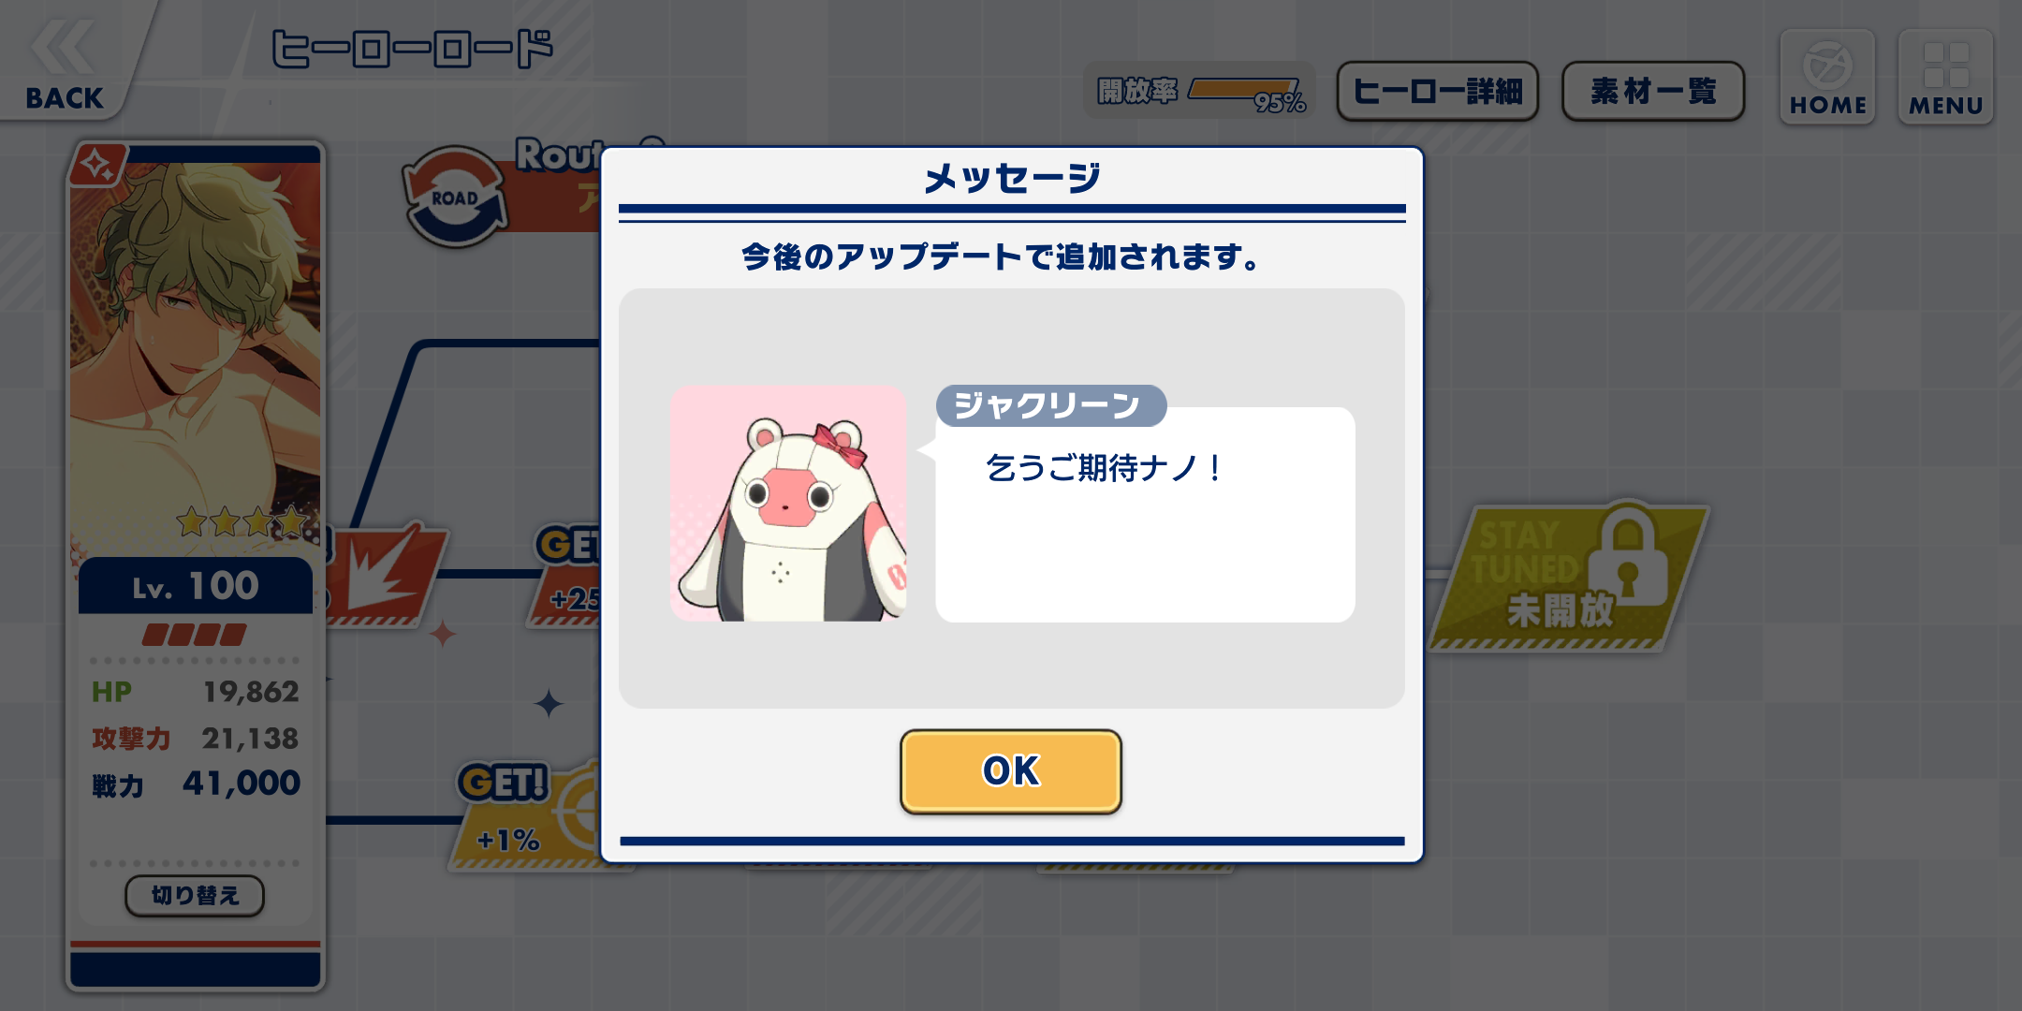Click the Jacqueline bear mascot portrait

pyautogui.click(x=788, y=504)
